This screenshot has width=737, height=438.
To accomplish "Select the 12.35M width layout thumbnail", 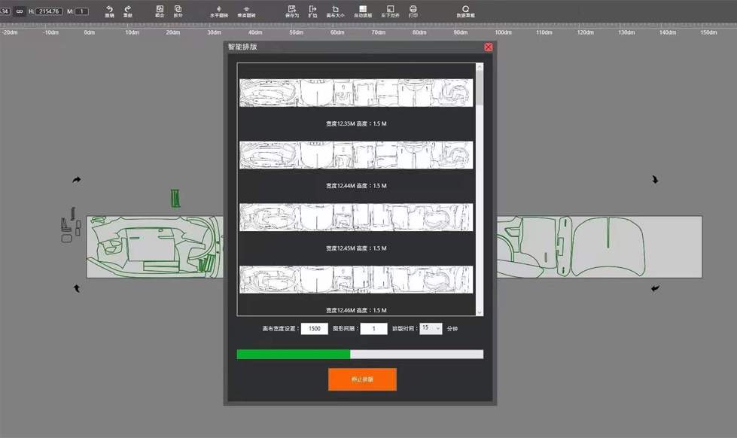I will pyautogui.click(x=356, y=93).
